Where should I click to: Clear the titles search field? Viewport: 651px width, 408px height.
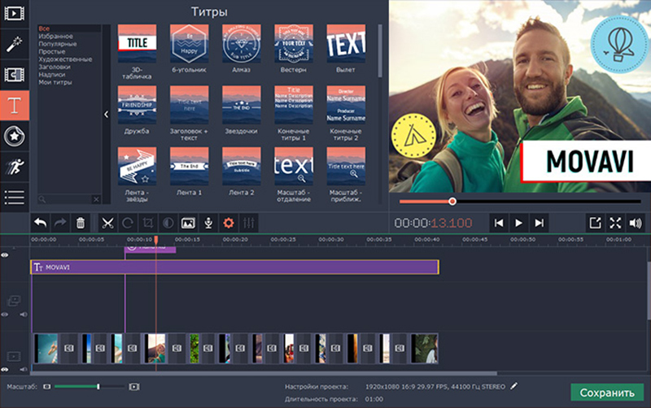(x=96, y=199)
